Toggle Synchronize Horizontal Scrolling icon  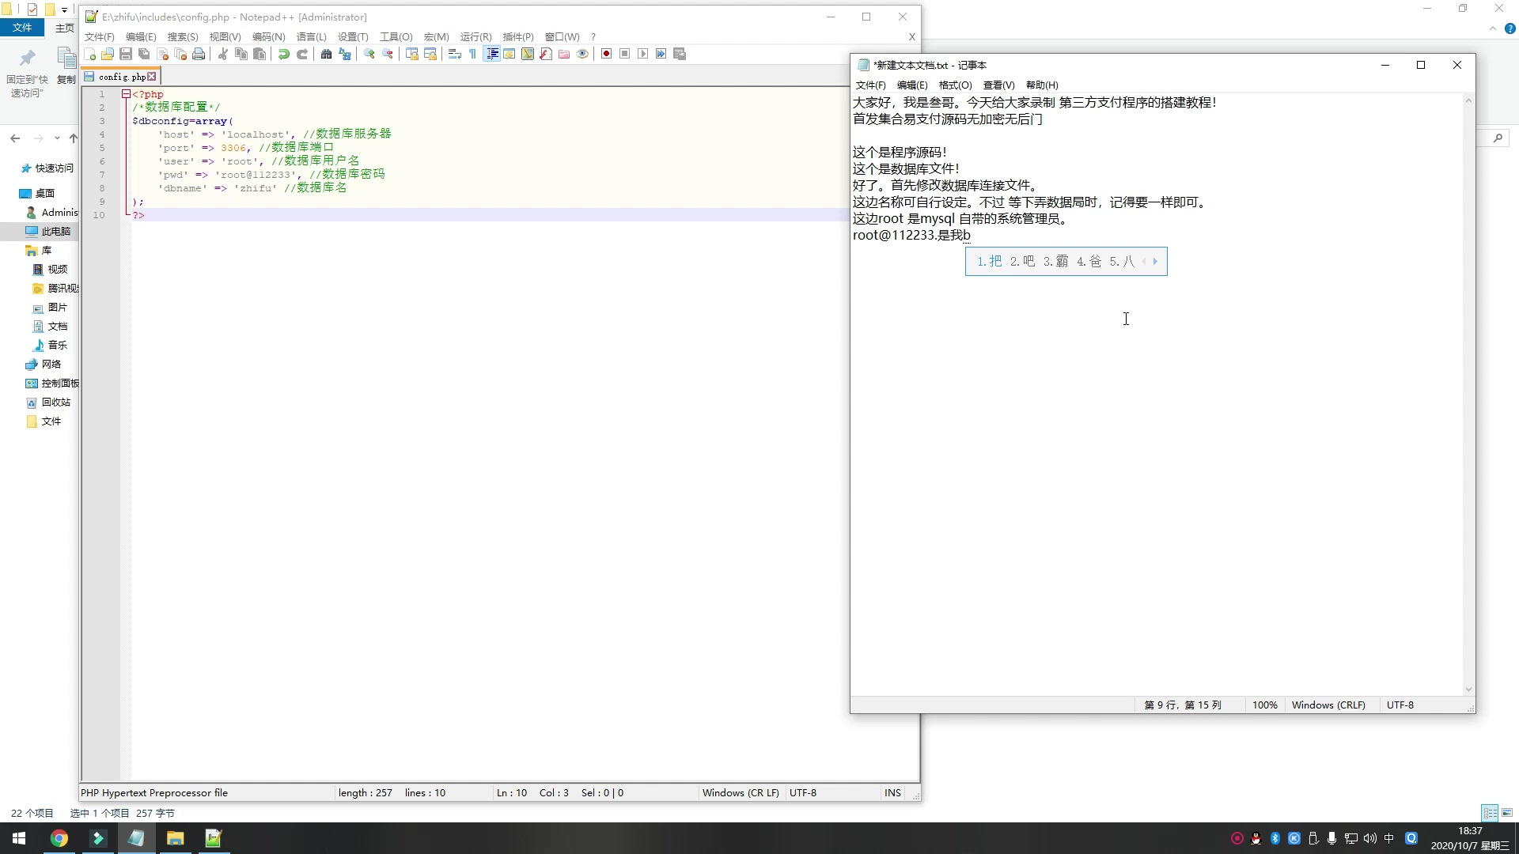pyautogui.click(x=430, y=54)
